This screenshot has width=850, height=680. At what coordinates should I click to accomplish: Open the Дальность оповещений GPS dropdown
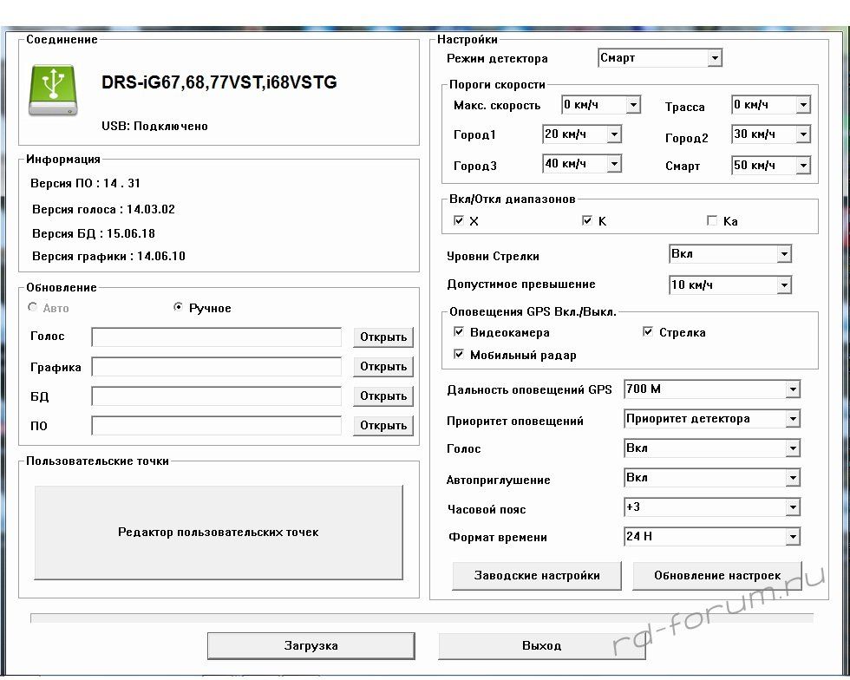tap(792, 389)
